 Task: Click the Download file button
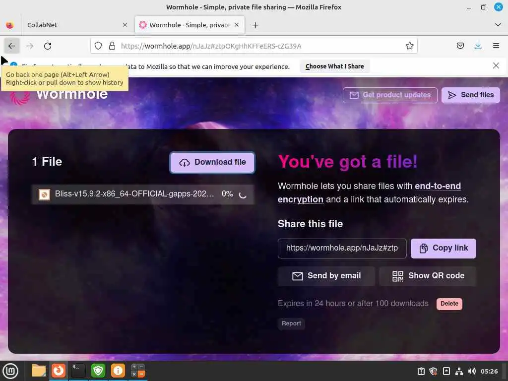click(x=212, y=162)
